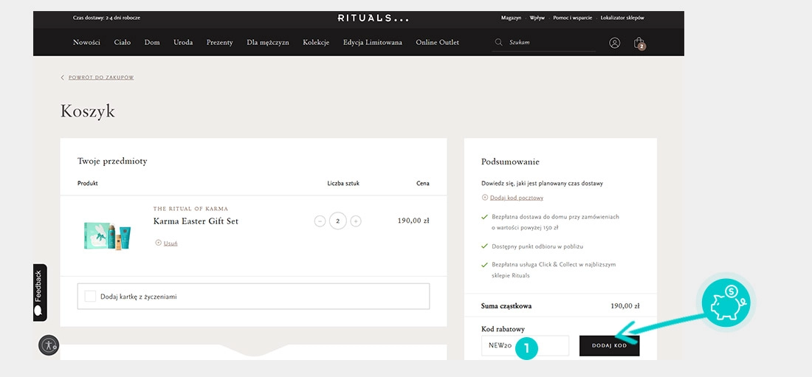Click the Dodaj kod button
This screenshot has height=377, width=812.
[x=610, y=345]
